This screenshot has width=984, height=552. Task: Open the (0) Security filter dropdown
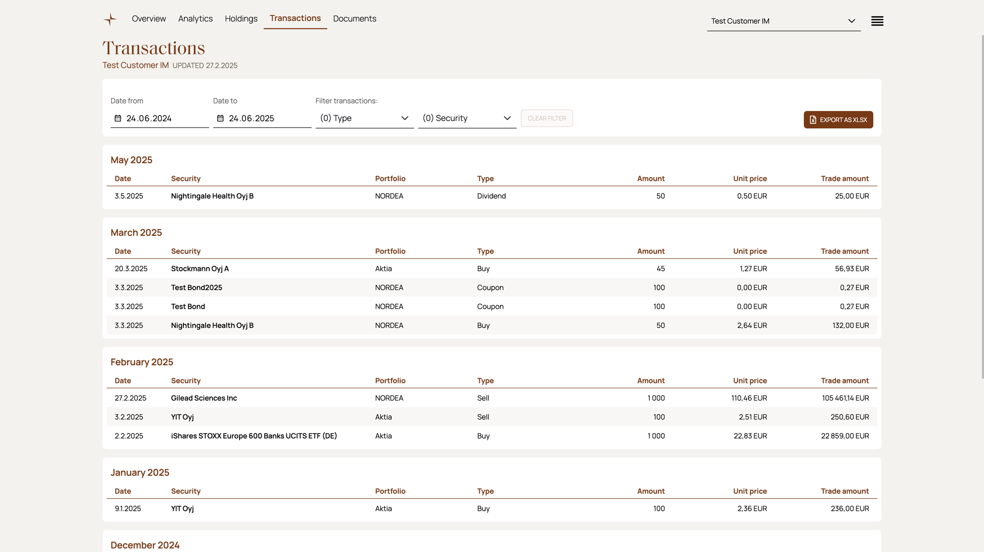(466, 118)
